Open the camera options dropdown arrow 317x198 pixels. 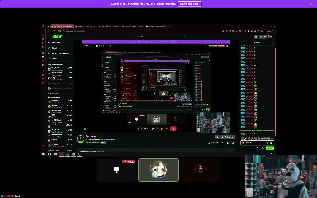point(148,129)
